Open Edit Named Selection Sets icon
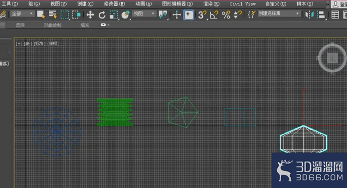 click(251, 14)
